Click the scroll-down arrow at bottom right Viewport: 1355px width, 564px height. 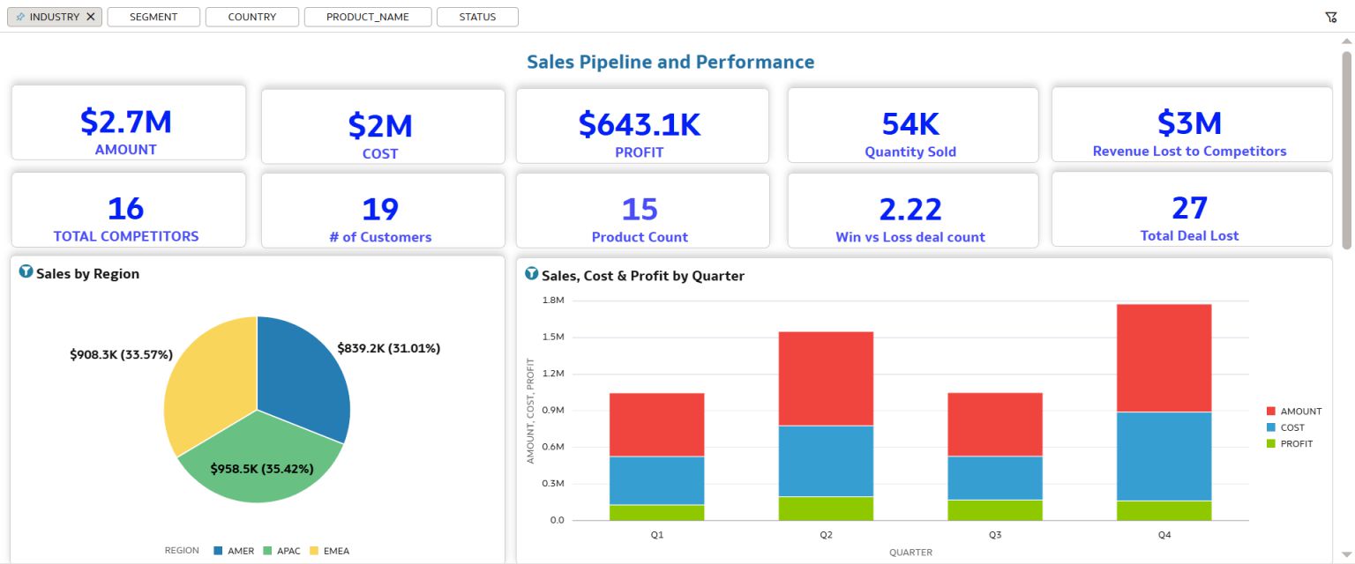(x=1345, y=553)
